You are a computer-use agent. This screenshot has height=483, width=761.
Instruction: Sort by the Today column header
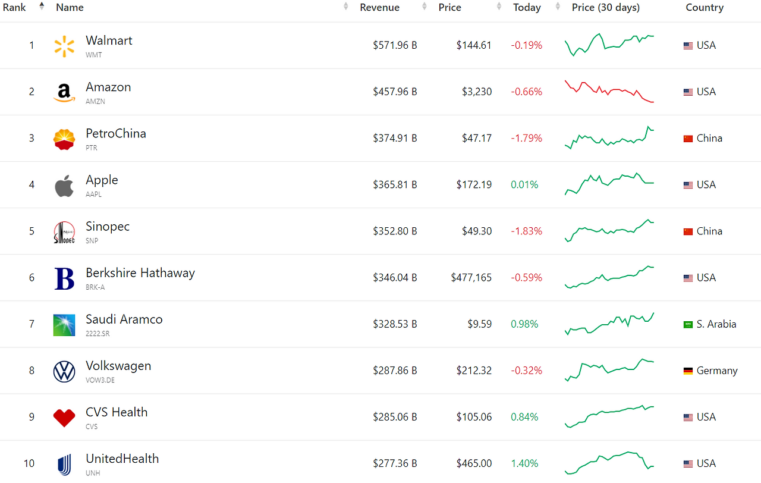(x=527, y=7)
